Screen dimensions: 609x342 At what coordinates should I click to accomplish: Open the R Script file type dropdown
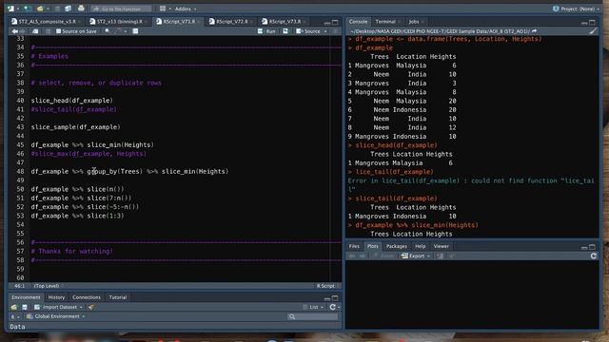click(327, 286)
